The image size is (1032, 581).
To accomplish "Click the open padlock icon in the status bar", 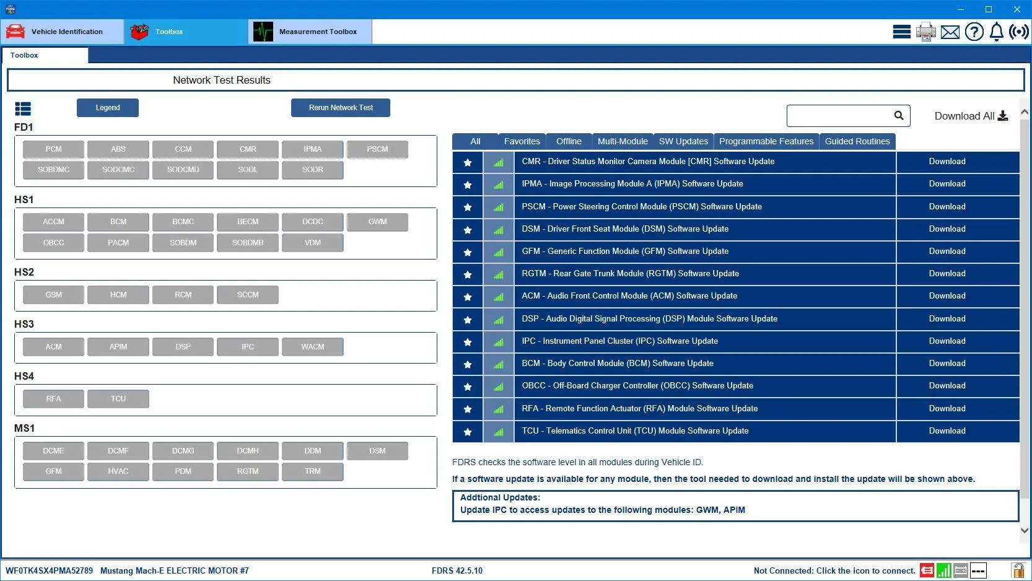I will (x=1018, y=570).
